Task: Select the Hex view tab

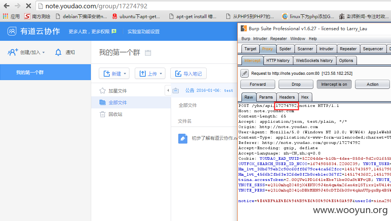Action: (x=305, y=97)
